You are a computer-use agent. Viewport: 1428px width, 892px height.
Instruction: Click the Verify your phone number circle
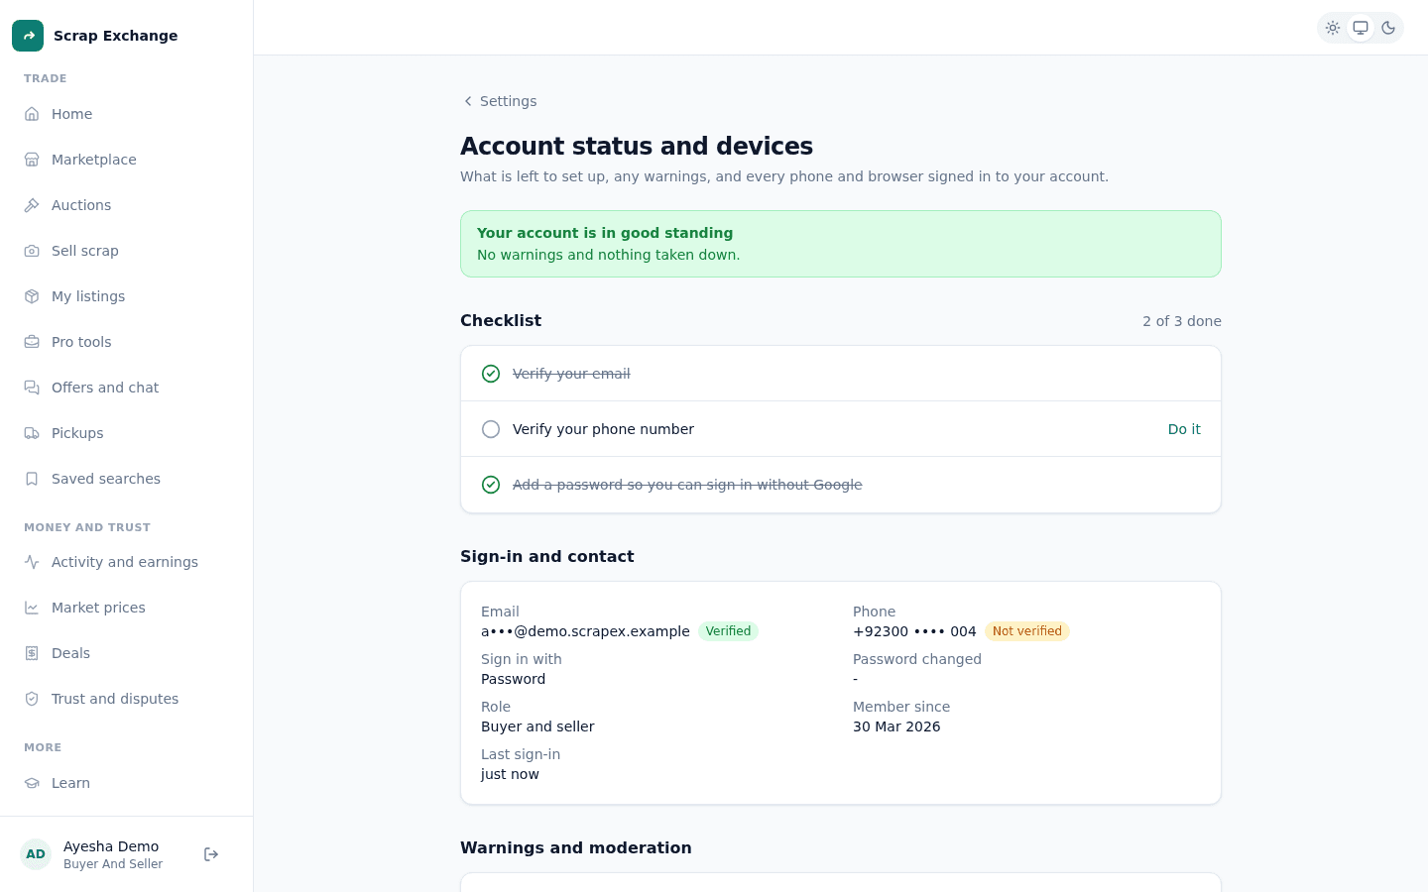click(x=491, y=429)
